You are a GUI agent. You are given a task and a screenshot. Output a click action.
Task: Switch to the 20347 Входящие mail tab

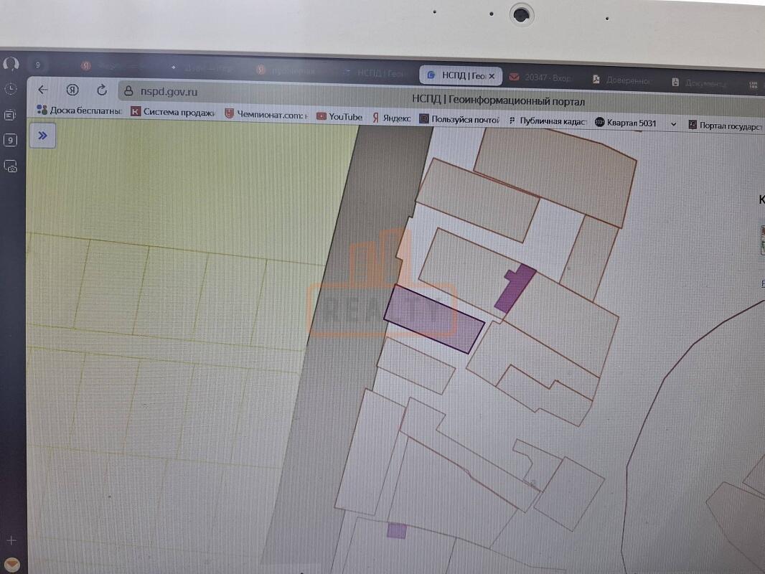[541, 77]
